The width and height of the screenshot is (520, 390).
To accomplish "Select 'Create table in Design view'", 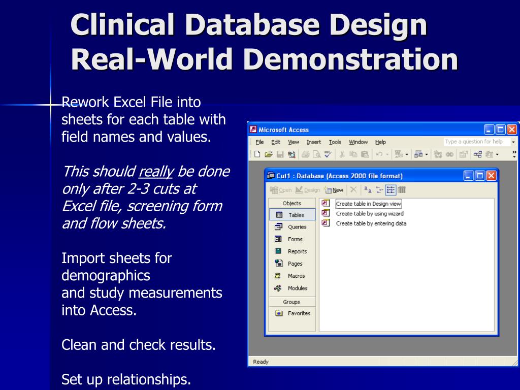I will coord(368,204).
